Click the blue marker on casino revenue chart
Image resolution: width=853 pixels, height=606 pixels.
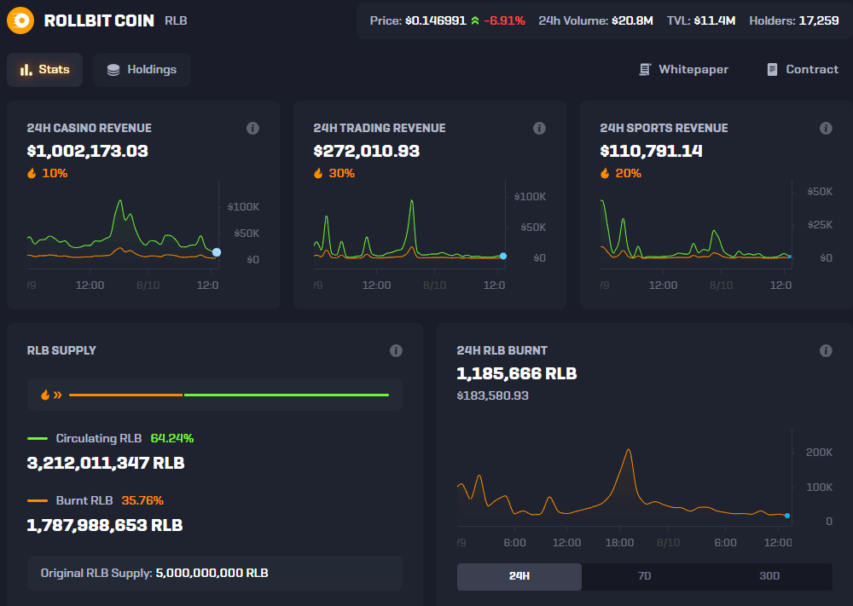tap(216, 252)
